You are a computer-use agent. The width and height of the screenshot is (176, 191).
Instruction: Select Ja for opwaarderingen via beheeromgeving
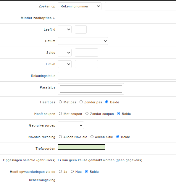(x=60, y=171)
